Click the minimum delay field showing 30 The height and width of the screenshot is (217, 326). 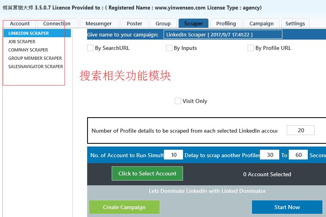click(270, 155)
